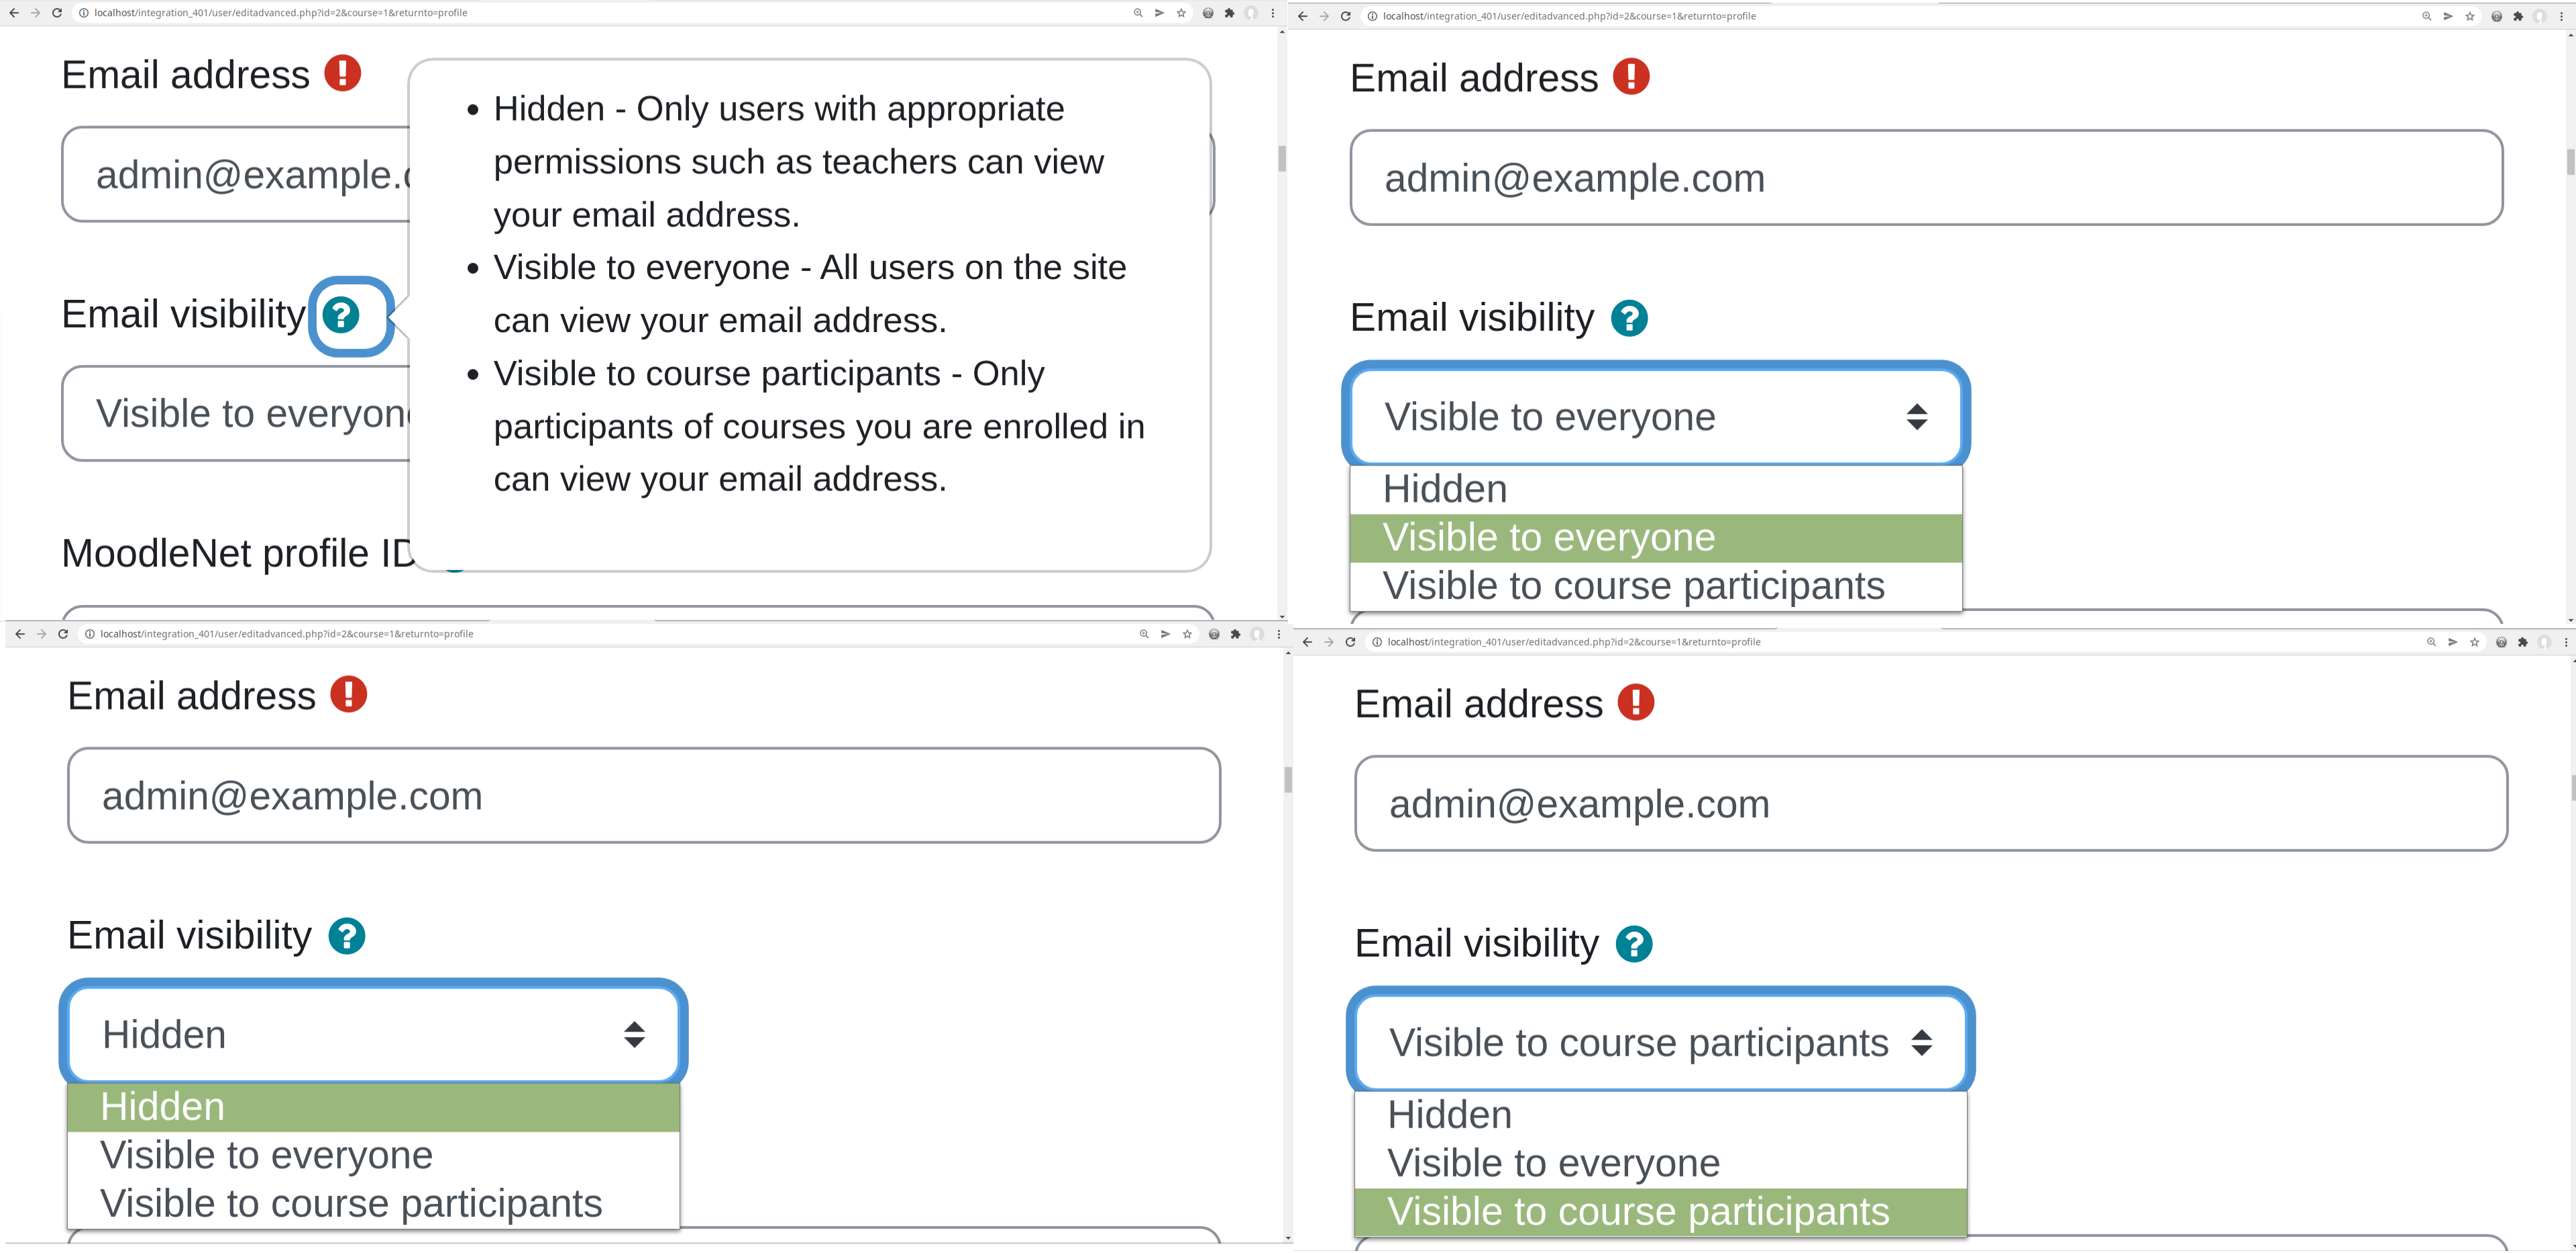The image size is (2576, 1253).
Task: Pick 'Visible to course participants' below highlighted 'Visible to everyone'
Action: [1656, 587]
